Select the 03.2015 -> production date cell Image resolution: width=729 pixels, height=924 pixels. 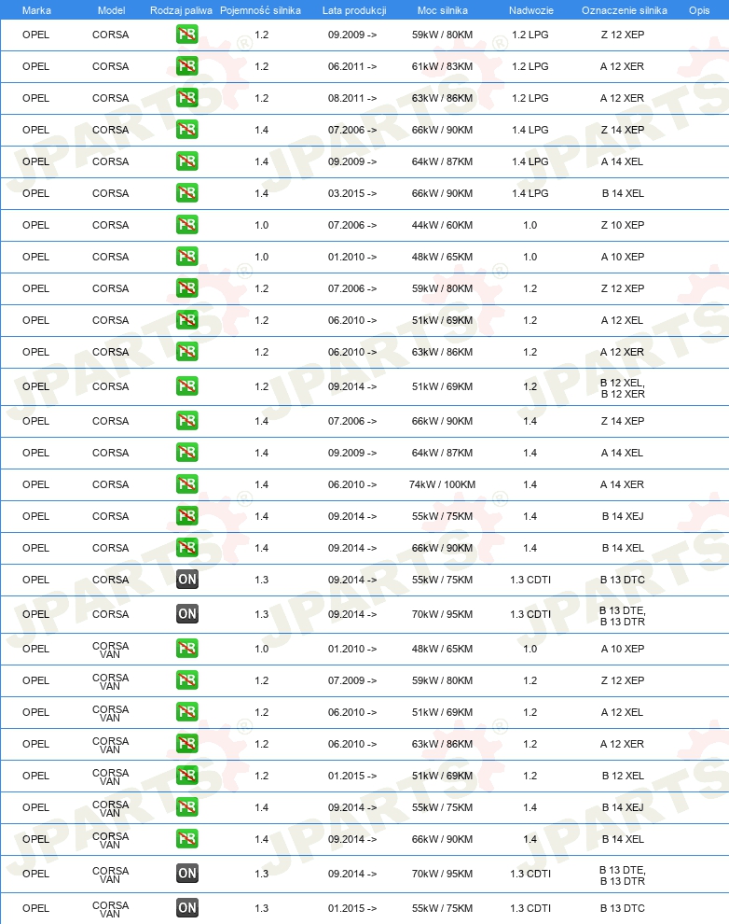coord(352,193)
